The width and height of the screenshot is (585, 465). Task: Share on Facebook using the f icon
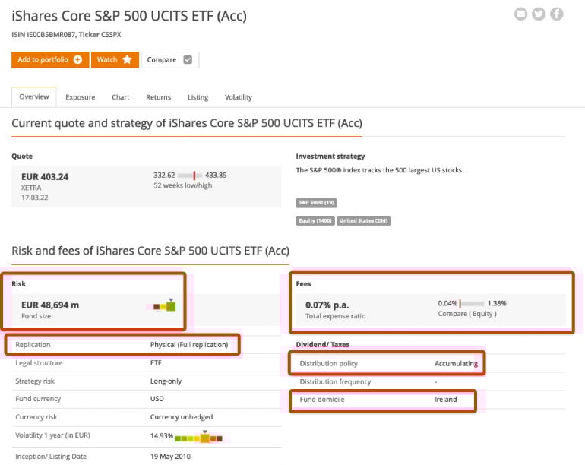tap(557, 14)
